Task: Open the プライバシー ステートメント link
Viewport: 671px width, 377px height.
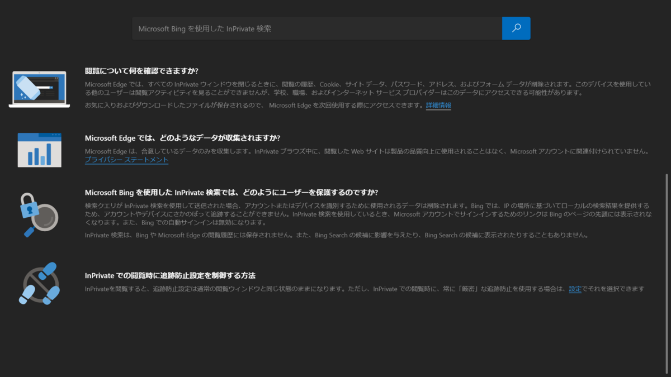Action: tap(126, 160)
